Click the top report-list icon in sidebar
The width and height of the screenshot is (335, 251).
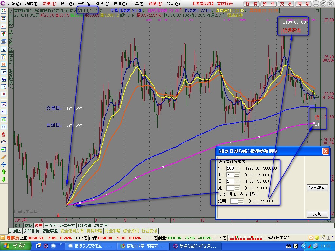[x=3, y=11]
